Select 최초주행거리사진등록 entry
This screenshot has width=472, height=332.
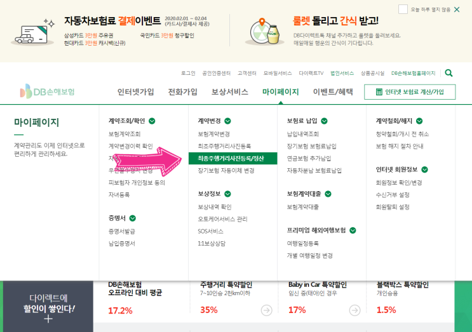pos(224,146)
